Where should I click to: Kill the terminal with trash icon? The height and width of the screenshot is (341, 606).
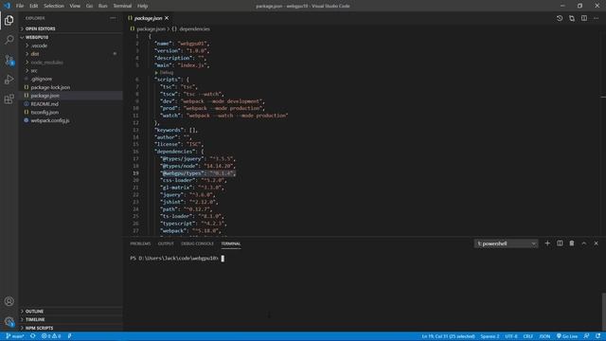coord(572,243)
